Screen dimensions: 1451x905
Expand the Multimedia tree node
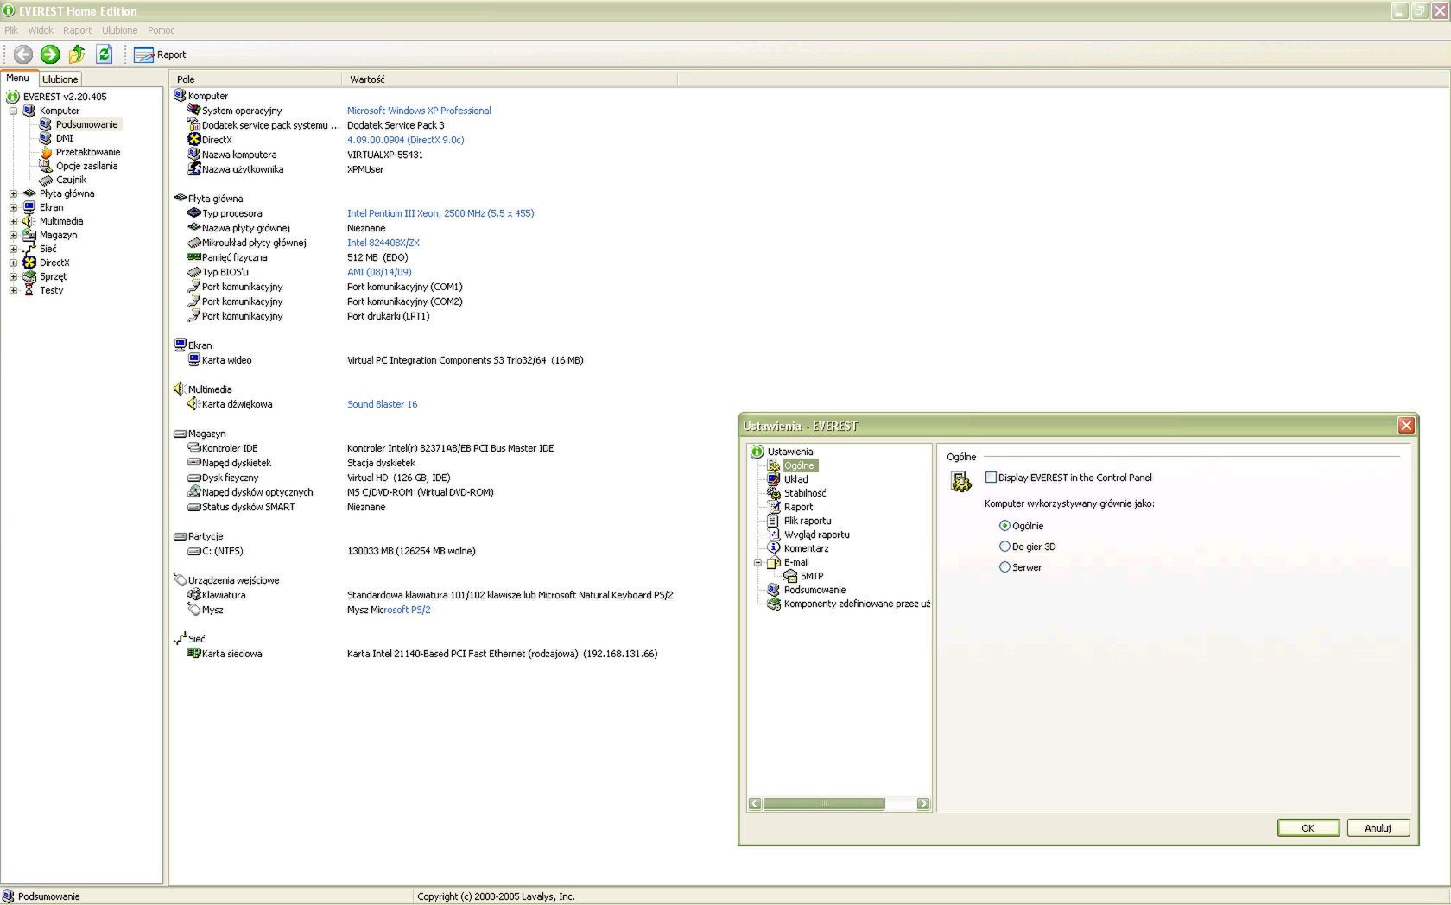[x=13, y=221]
